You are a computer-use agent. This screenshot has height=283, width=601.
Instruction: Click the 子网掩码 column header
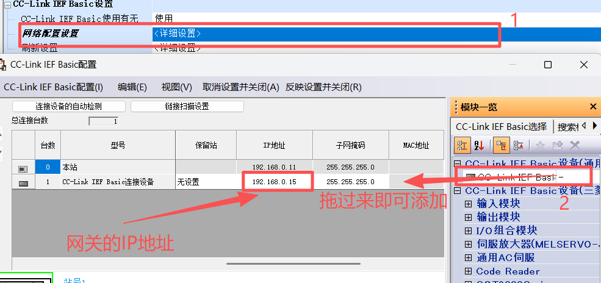(x=351, y=145)
